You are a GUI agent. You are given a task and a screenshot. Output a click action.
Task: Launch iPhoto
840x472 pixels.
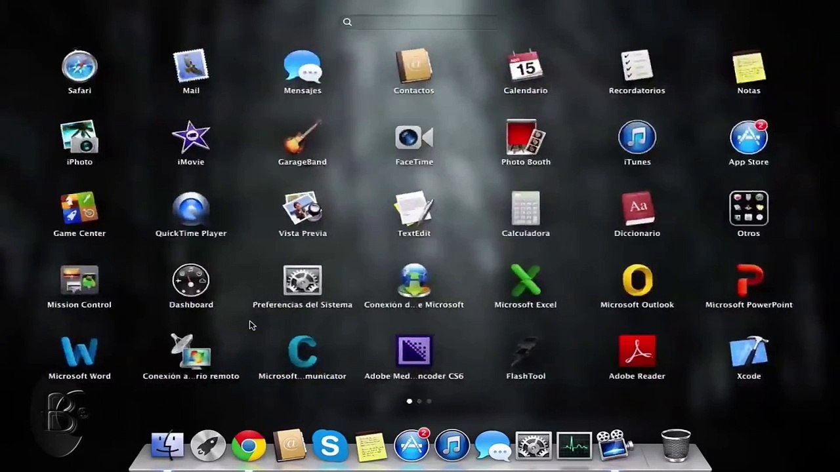pyautogui.click(x=79, y=138)
